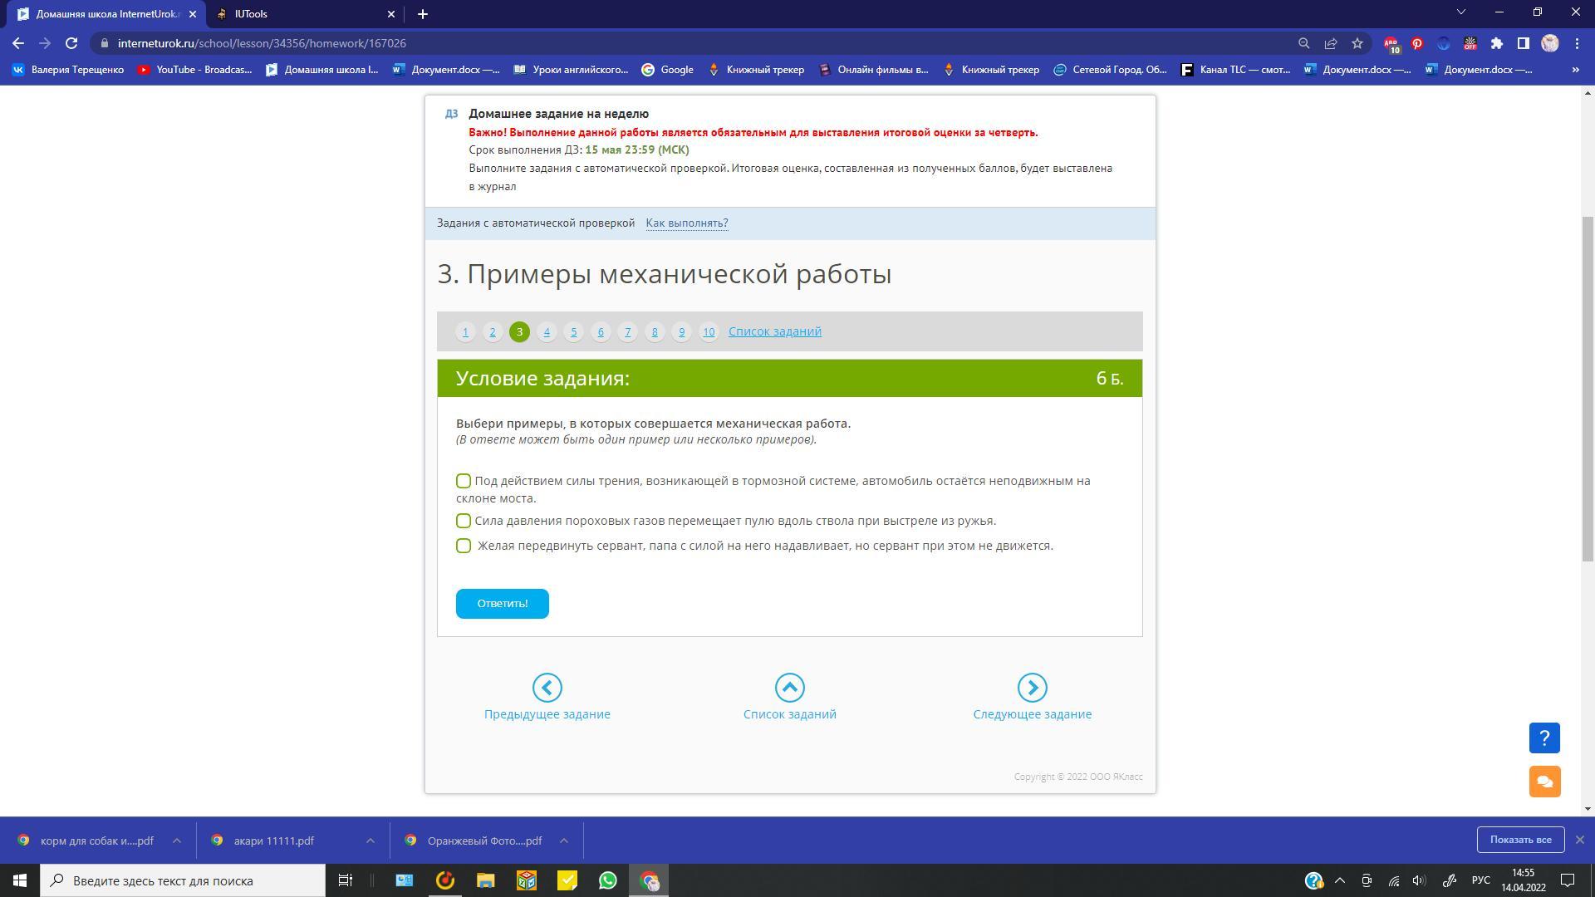
Task: Open volume control in system tray
Action: click(1419, 880)
